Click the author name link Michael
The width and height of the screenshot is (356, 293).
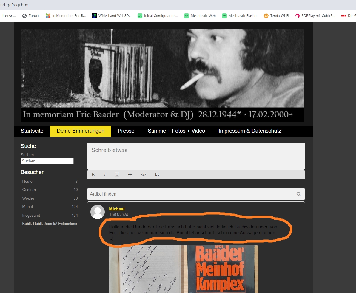[117, 209]
